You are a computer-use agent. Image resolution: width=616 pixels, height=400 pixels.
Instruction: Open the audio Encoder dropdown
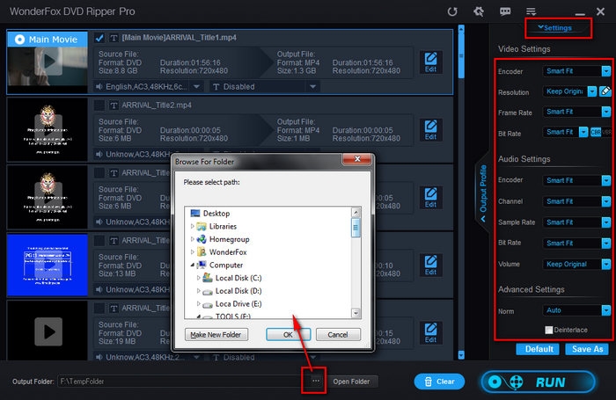[606, 180]
